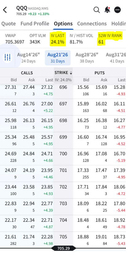Select the Aug14'26 weekly expiration
126x253 pixels.
[28, 57]
